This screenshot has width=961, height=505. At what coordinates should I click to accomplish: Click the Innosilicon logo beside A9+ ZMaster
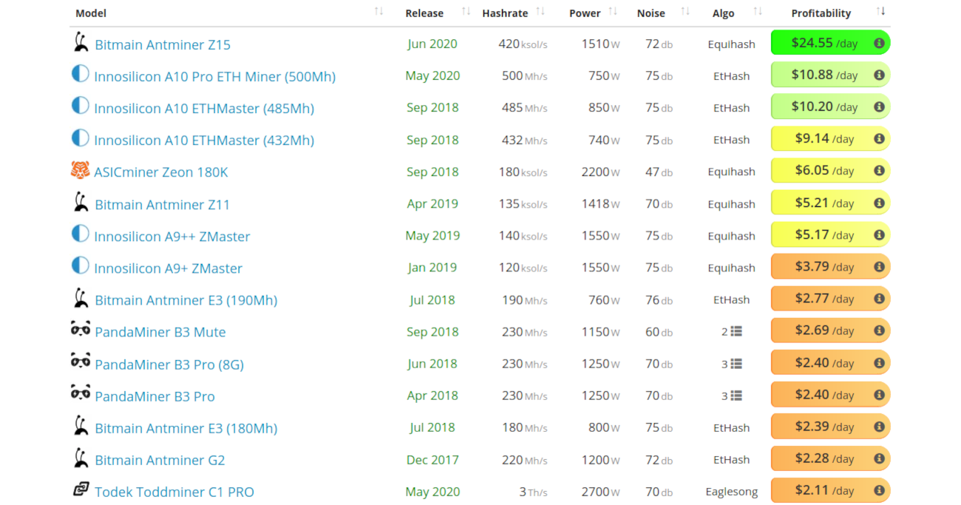[x=80, y=265]
